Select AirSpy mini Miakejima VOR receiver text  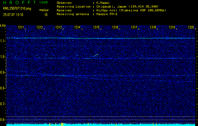click(131, 10)
